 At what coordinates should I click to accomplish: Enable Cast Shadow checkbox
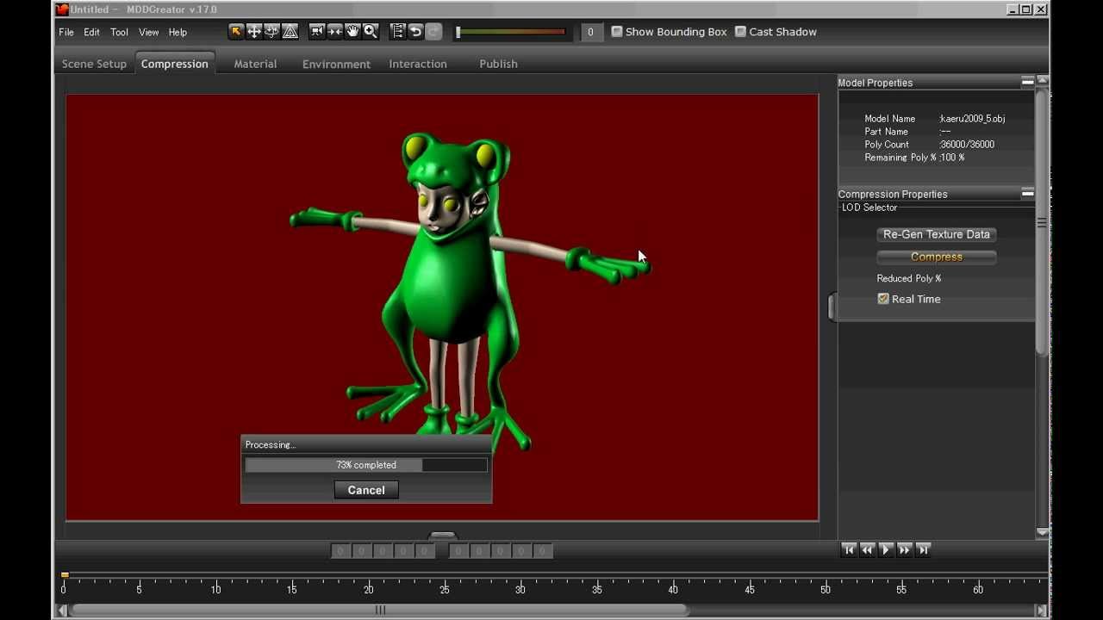pos(740,32)
